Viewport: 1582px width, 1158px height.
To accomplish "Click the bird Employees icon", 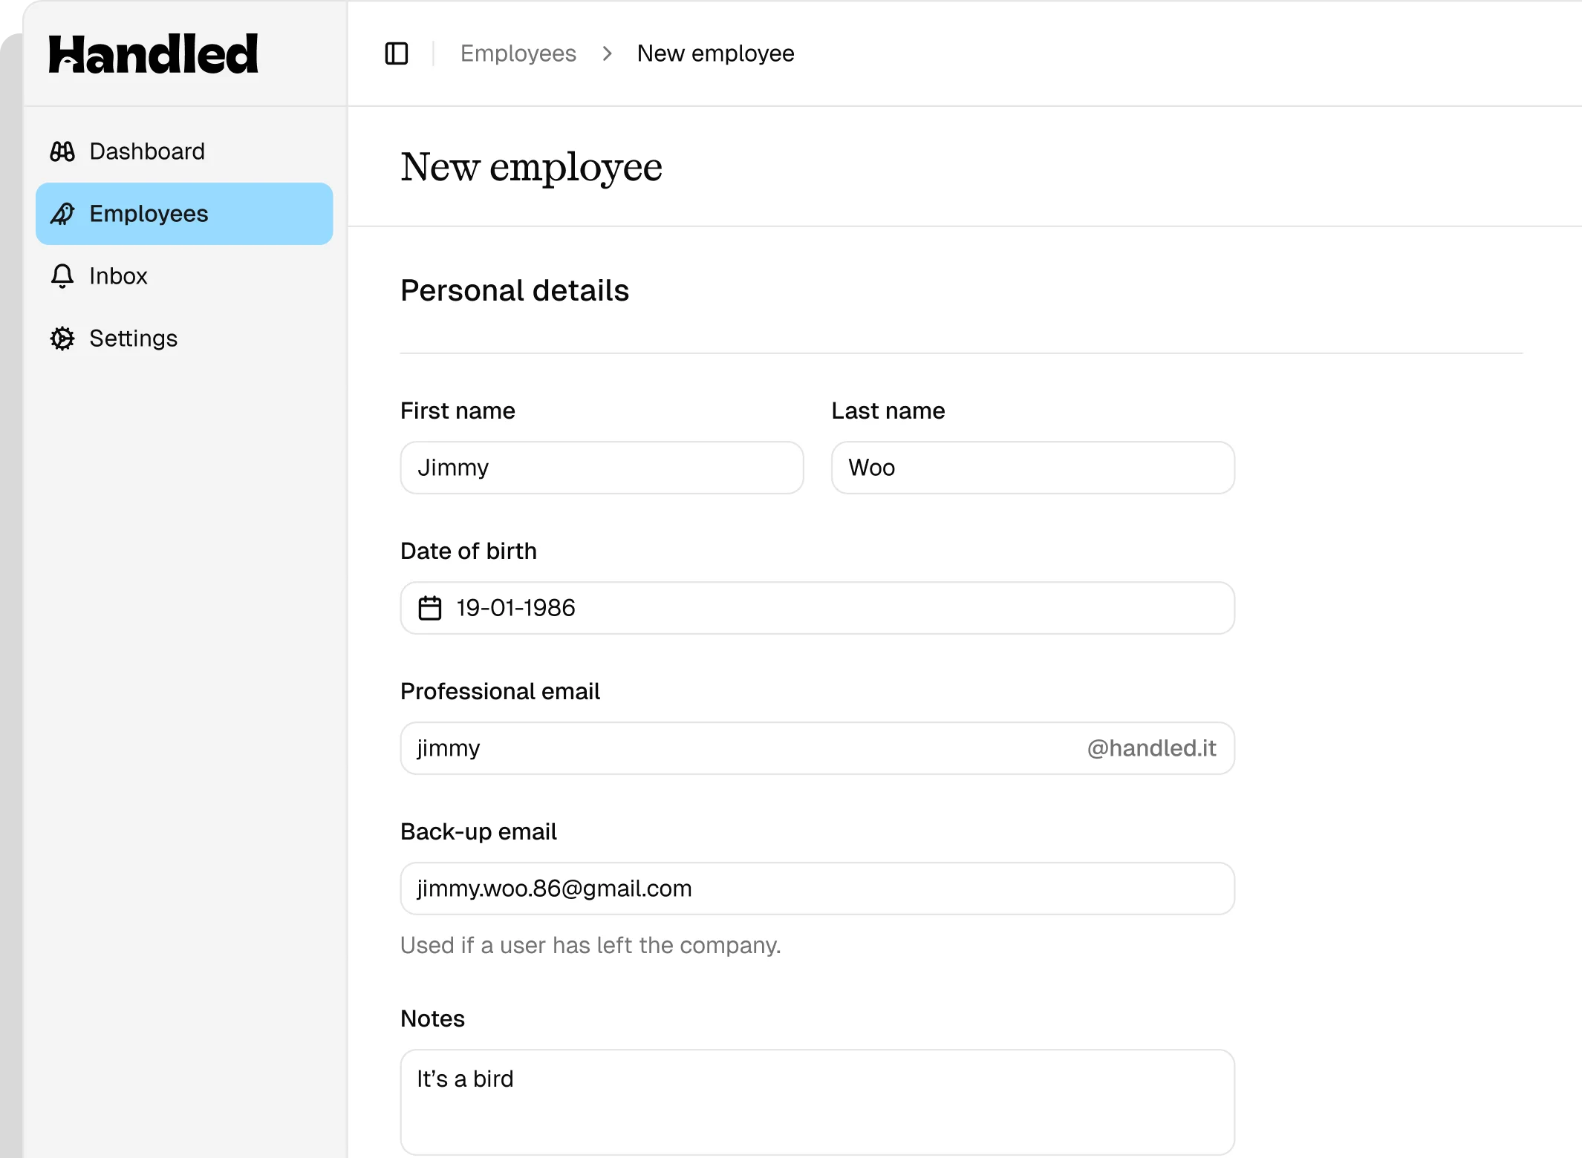I will coord(62,214).
